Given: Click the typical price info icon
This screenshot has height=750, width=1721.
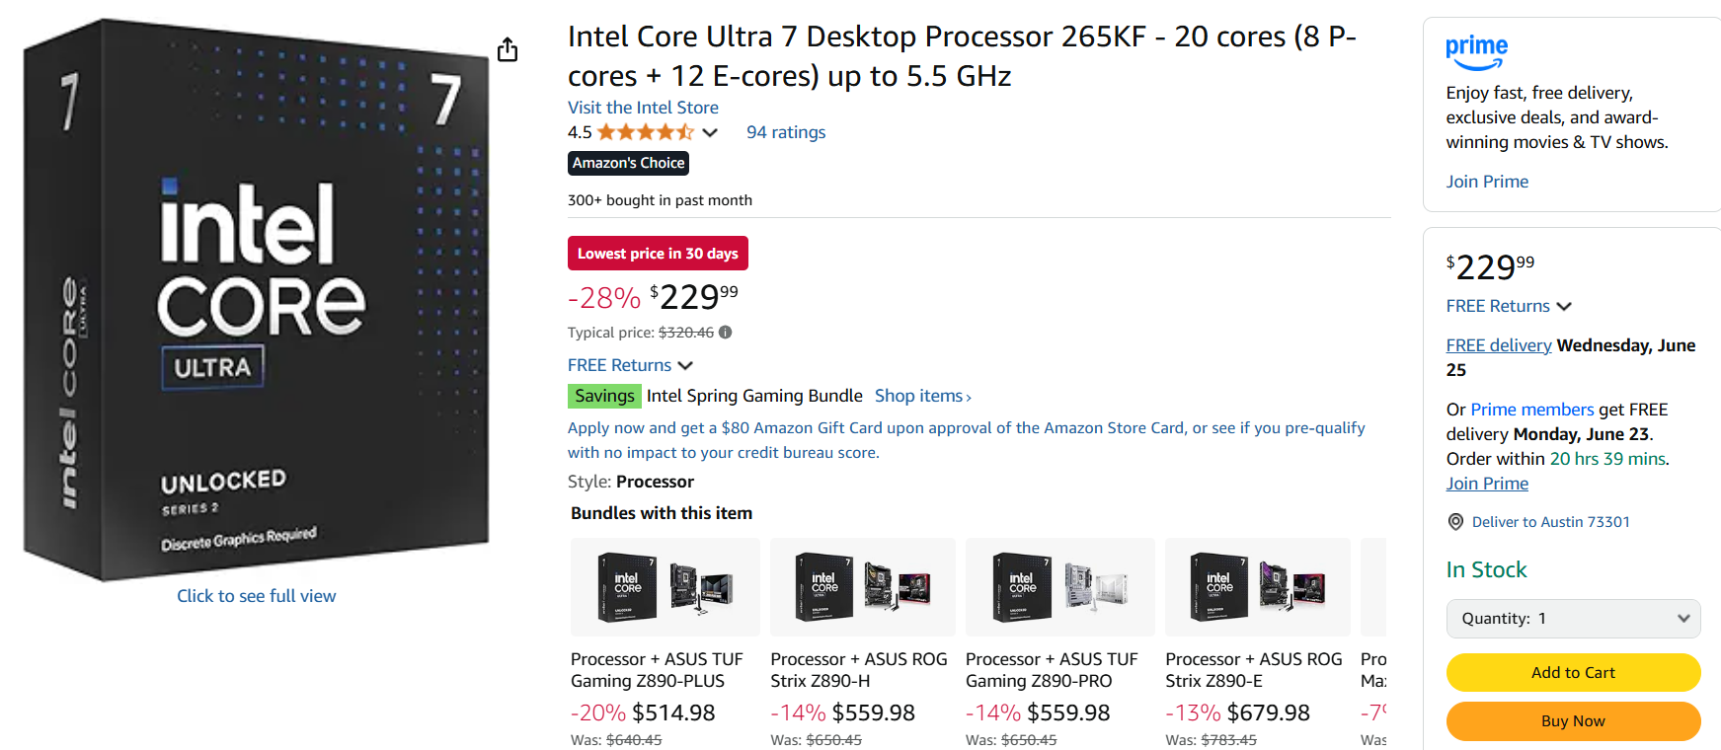Looking at the screenshot, I should pos(726,333).
